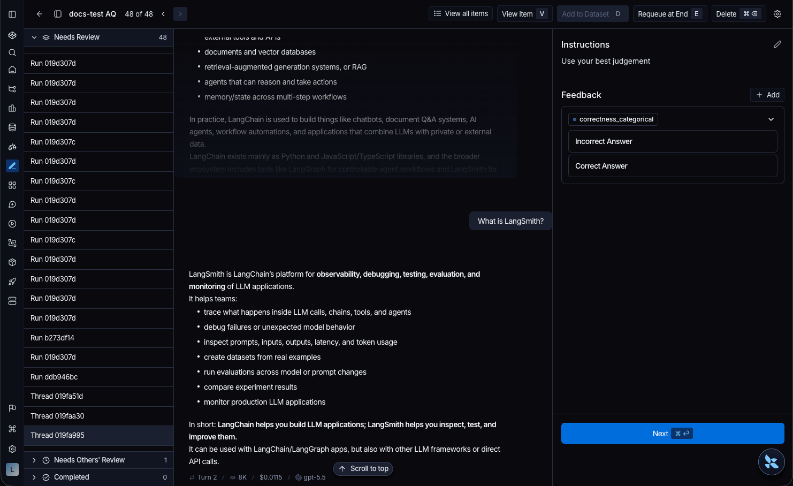Go to the previous item chevron

coord(163,14)
